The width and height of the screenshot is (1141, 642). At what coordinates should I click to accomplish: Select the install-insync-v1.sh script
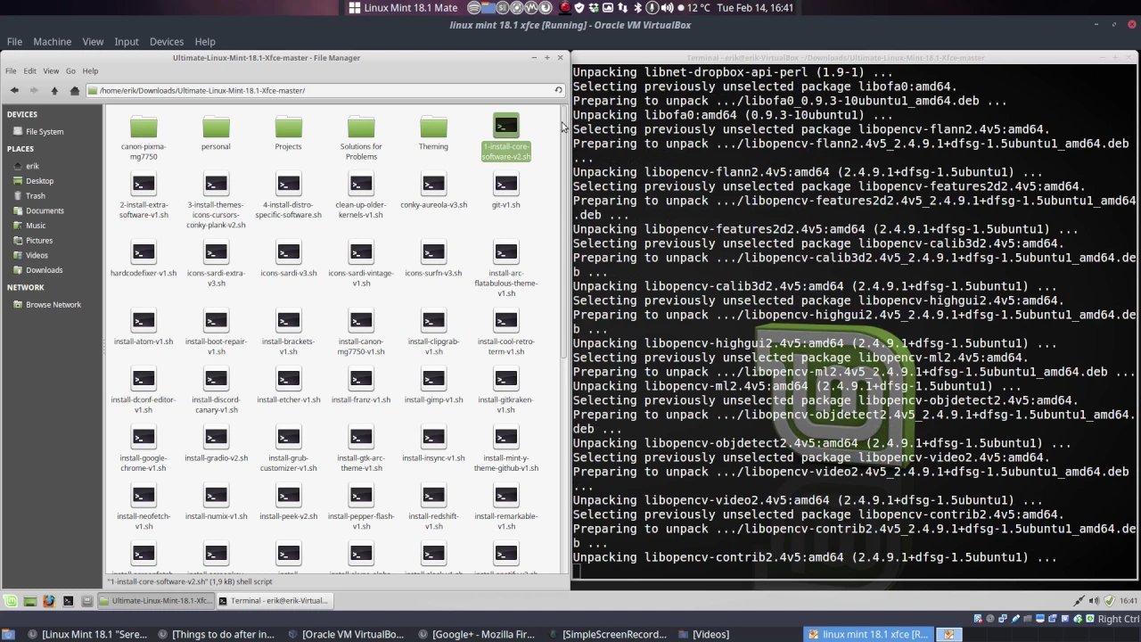[x=433, y=444]
